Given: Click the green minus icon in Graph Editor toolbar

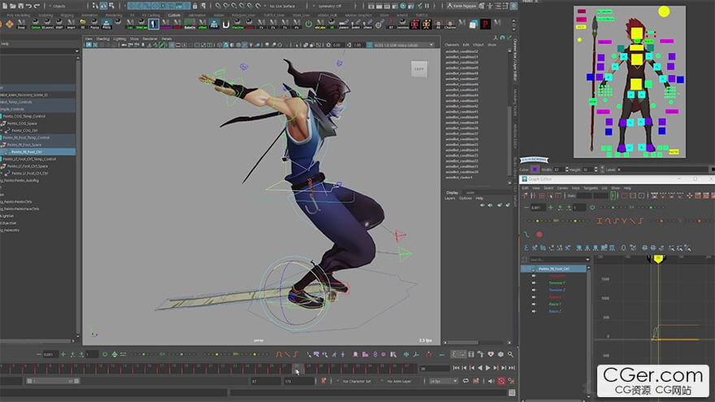Looking at the screenshot, I should (526, 207).
